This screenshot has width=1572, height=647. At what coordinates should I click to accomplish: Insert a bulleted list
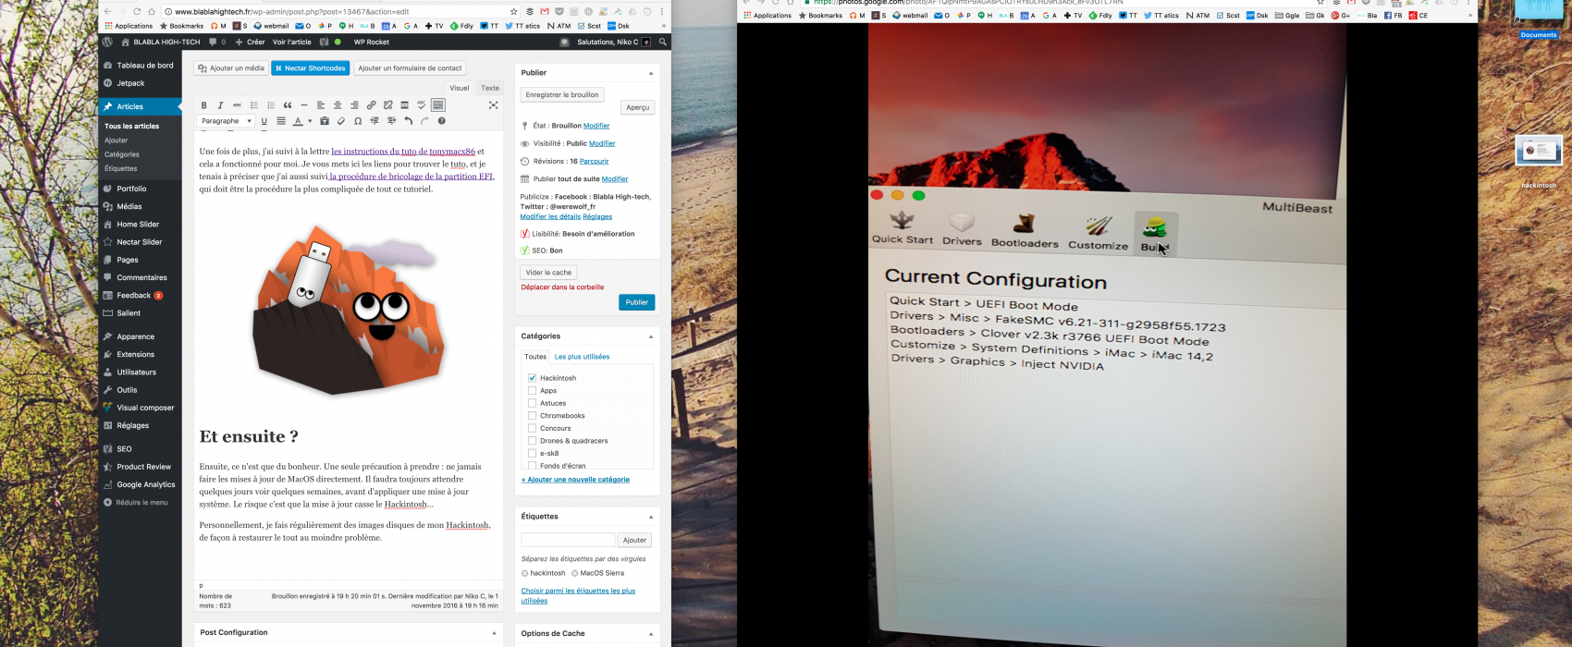254,105
